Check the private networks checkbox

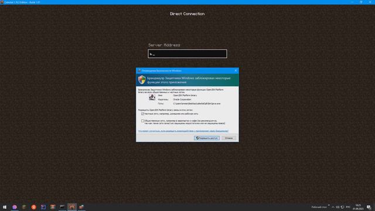pyautogui.click(x=142, y=114)
